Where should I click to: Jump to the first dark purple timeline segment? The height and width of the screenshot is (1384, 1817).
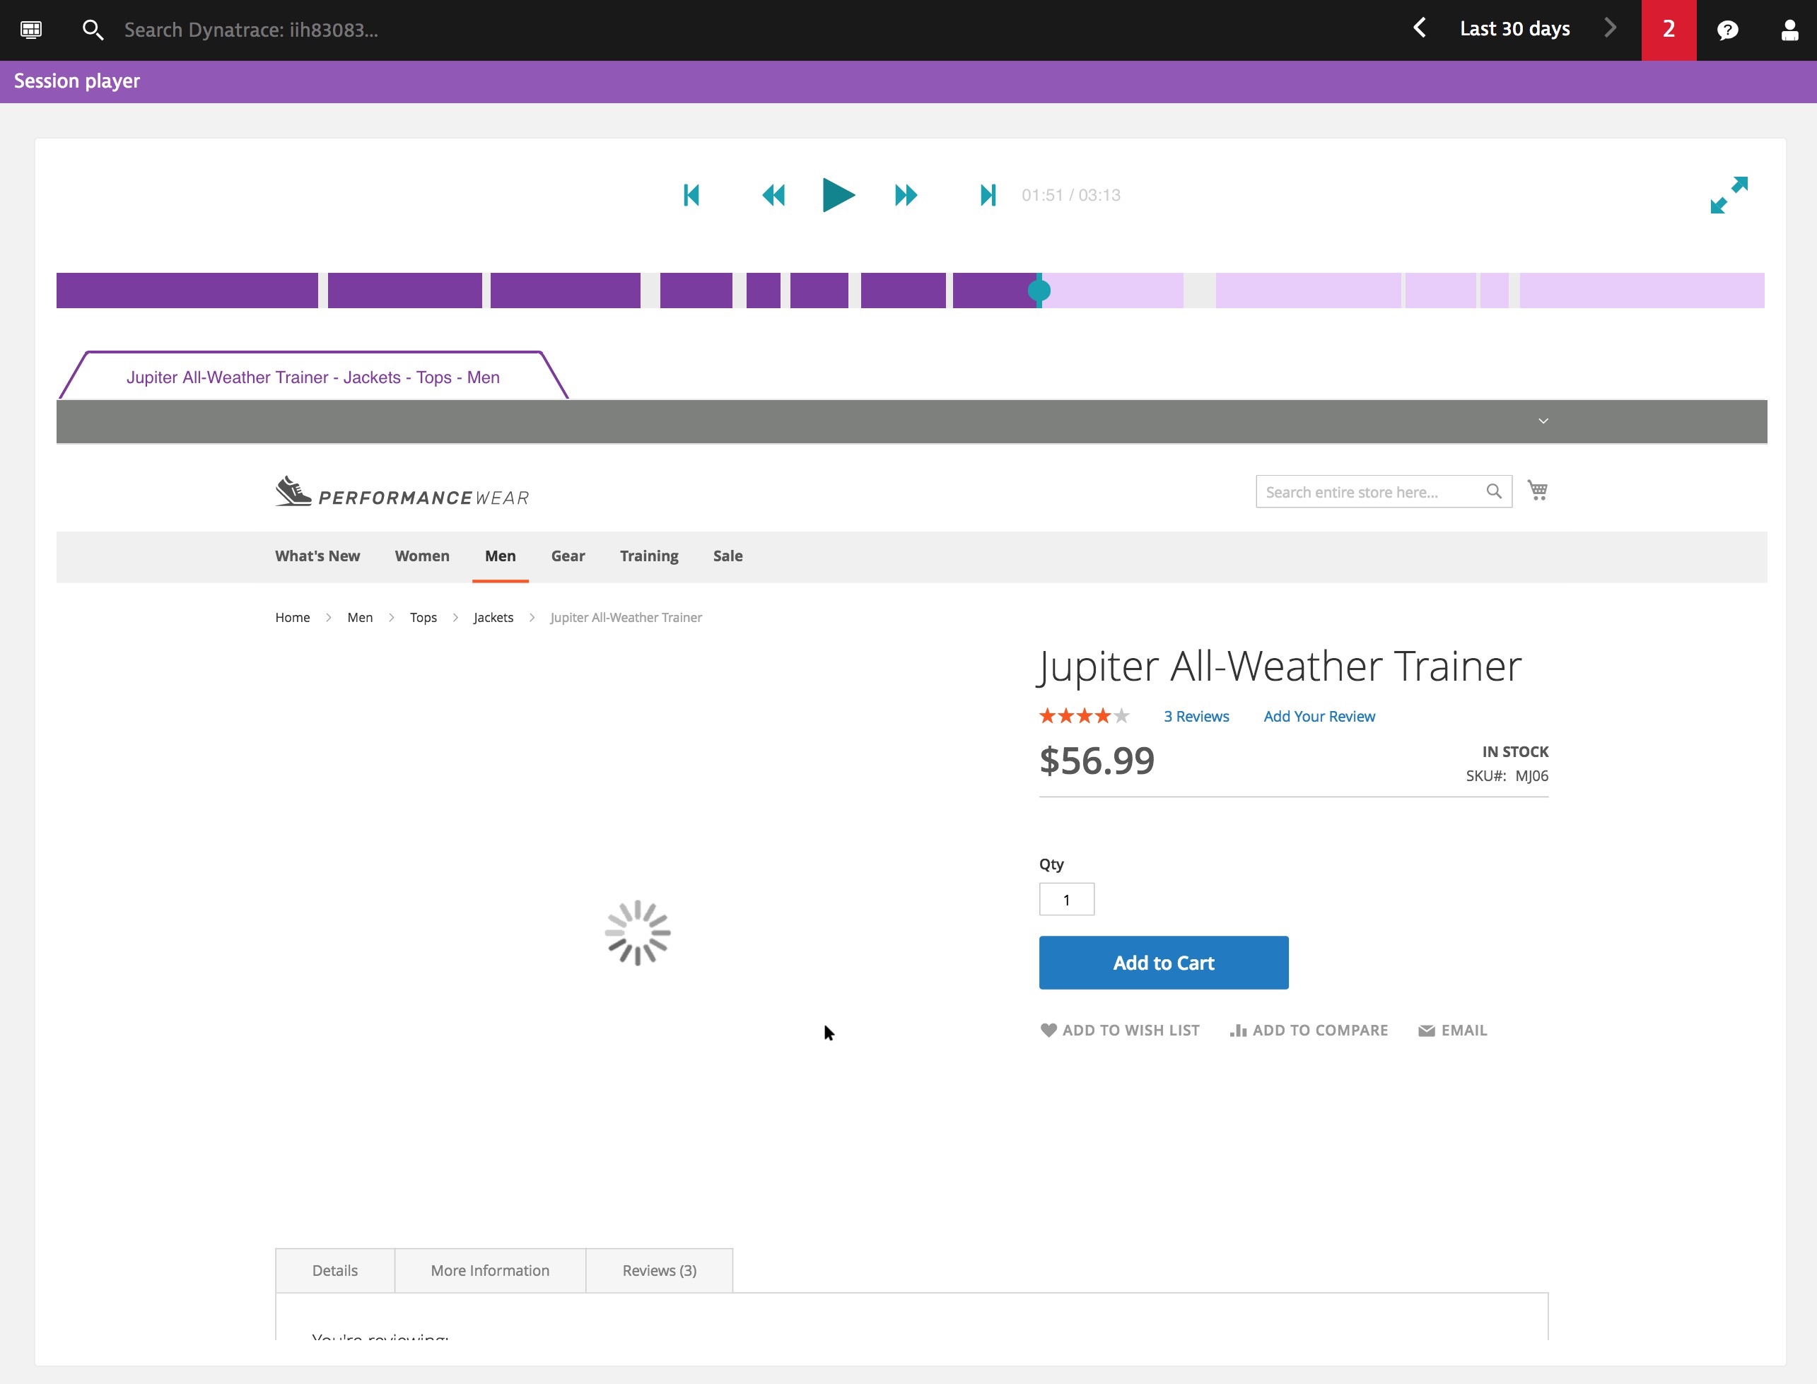[x=187, y=290]
